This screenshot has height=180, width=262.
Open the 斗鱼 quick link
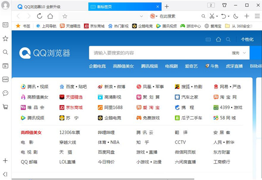coord(212,66)
